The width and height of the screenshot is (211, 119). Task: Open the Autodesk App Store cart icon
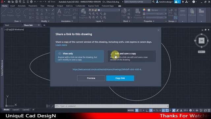[183, 2]
